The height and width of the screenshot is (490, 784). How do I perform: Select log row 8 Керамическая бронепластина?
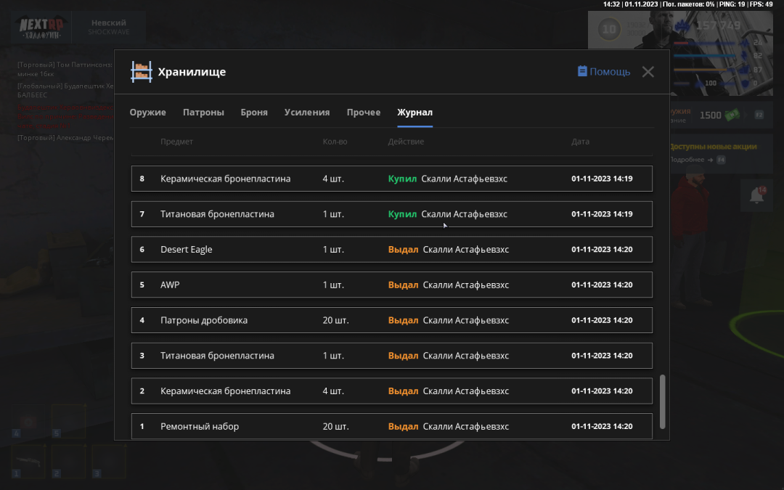(391, 179)
